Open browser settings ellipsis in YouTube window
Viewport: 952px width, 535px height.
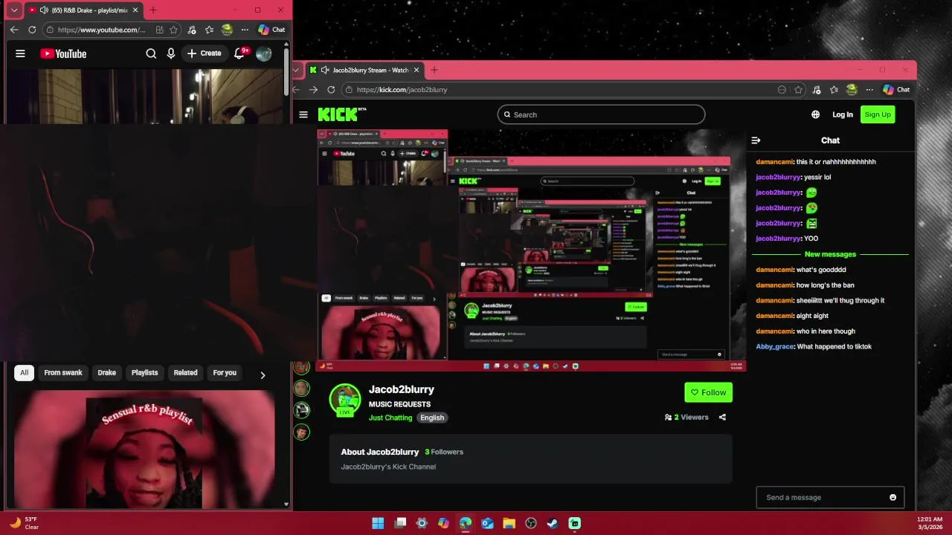tap(245, 30)
